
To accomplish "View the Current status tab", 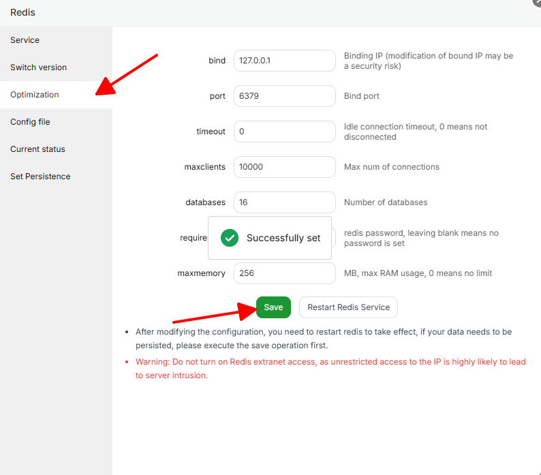I will (37, 149).
